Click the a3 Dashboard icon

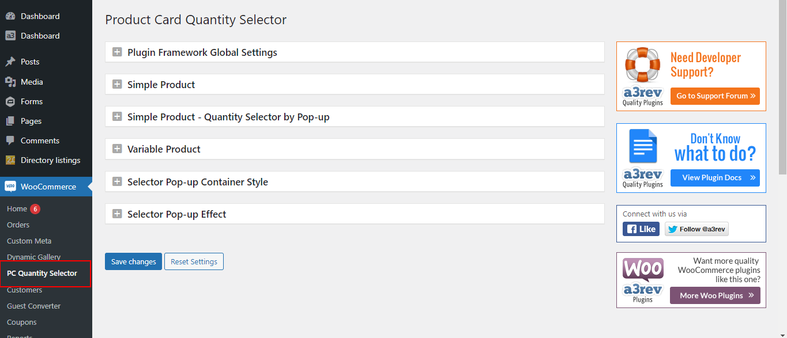[x=10, y=36]
